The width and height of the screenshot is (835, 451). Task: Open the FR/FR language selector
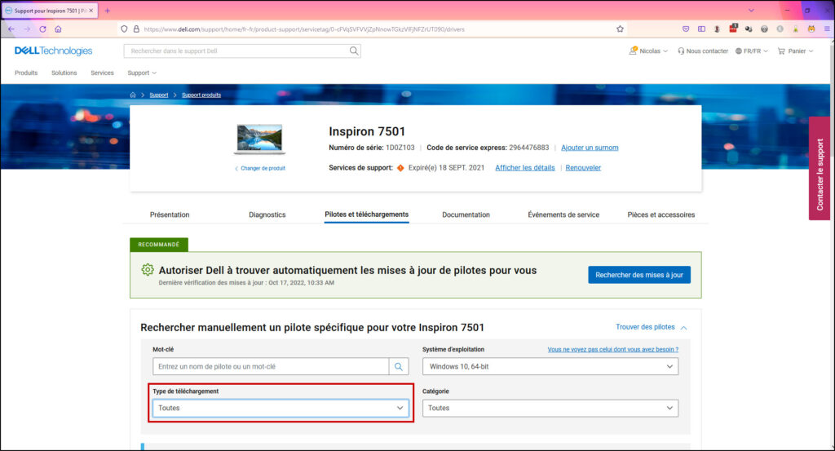751,51
